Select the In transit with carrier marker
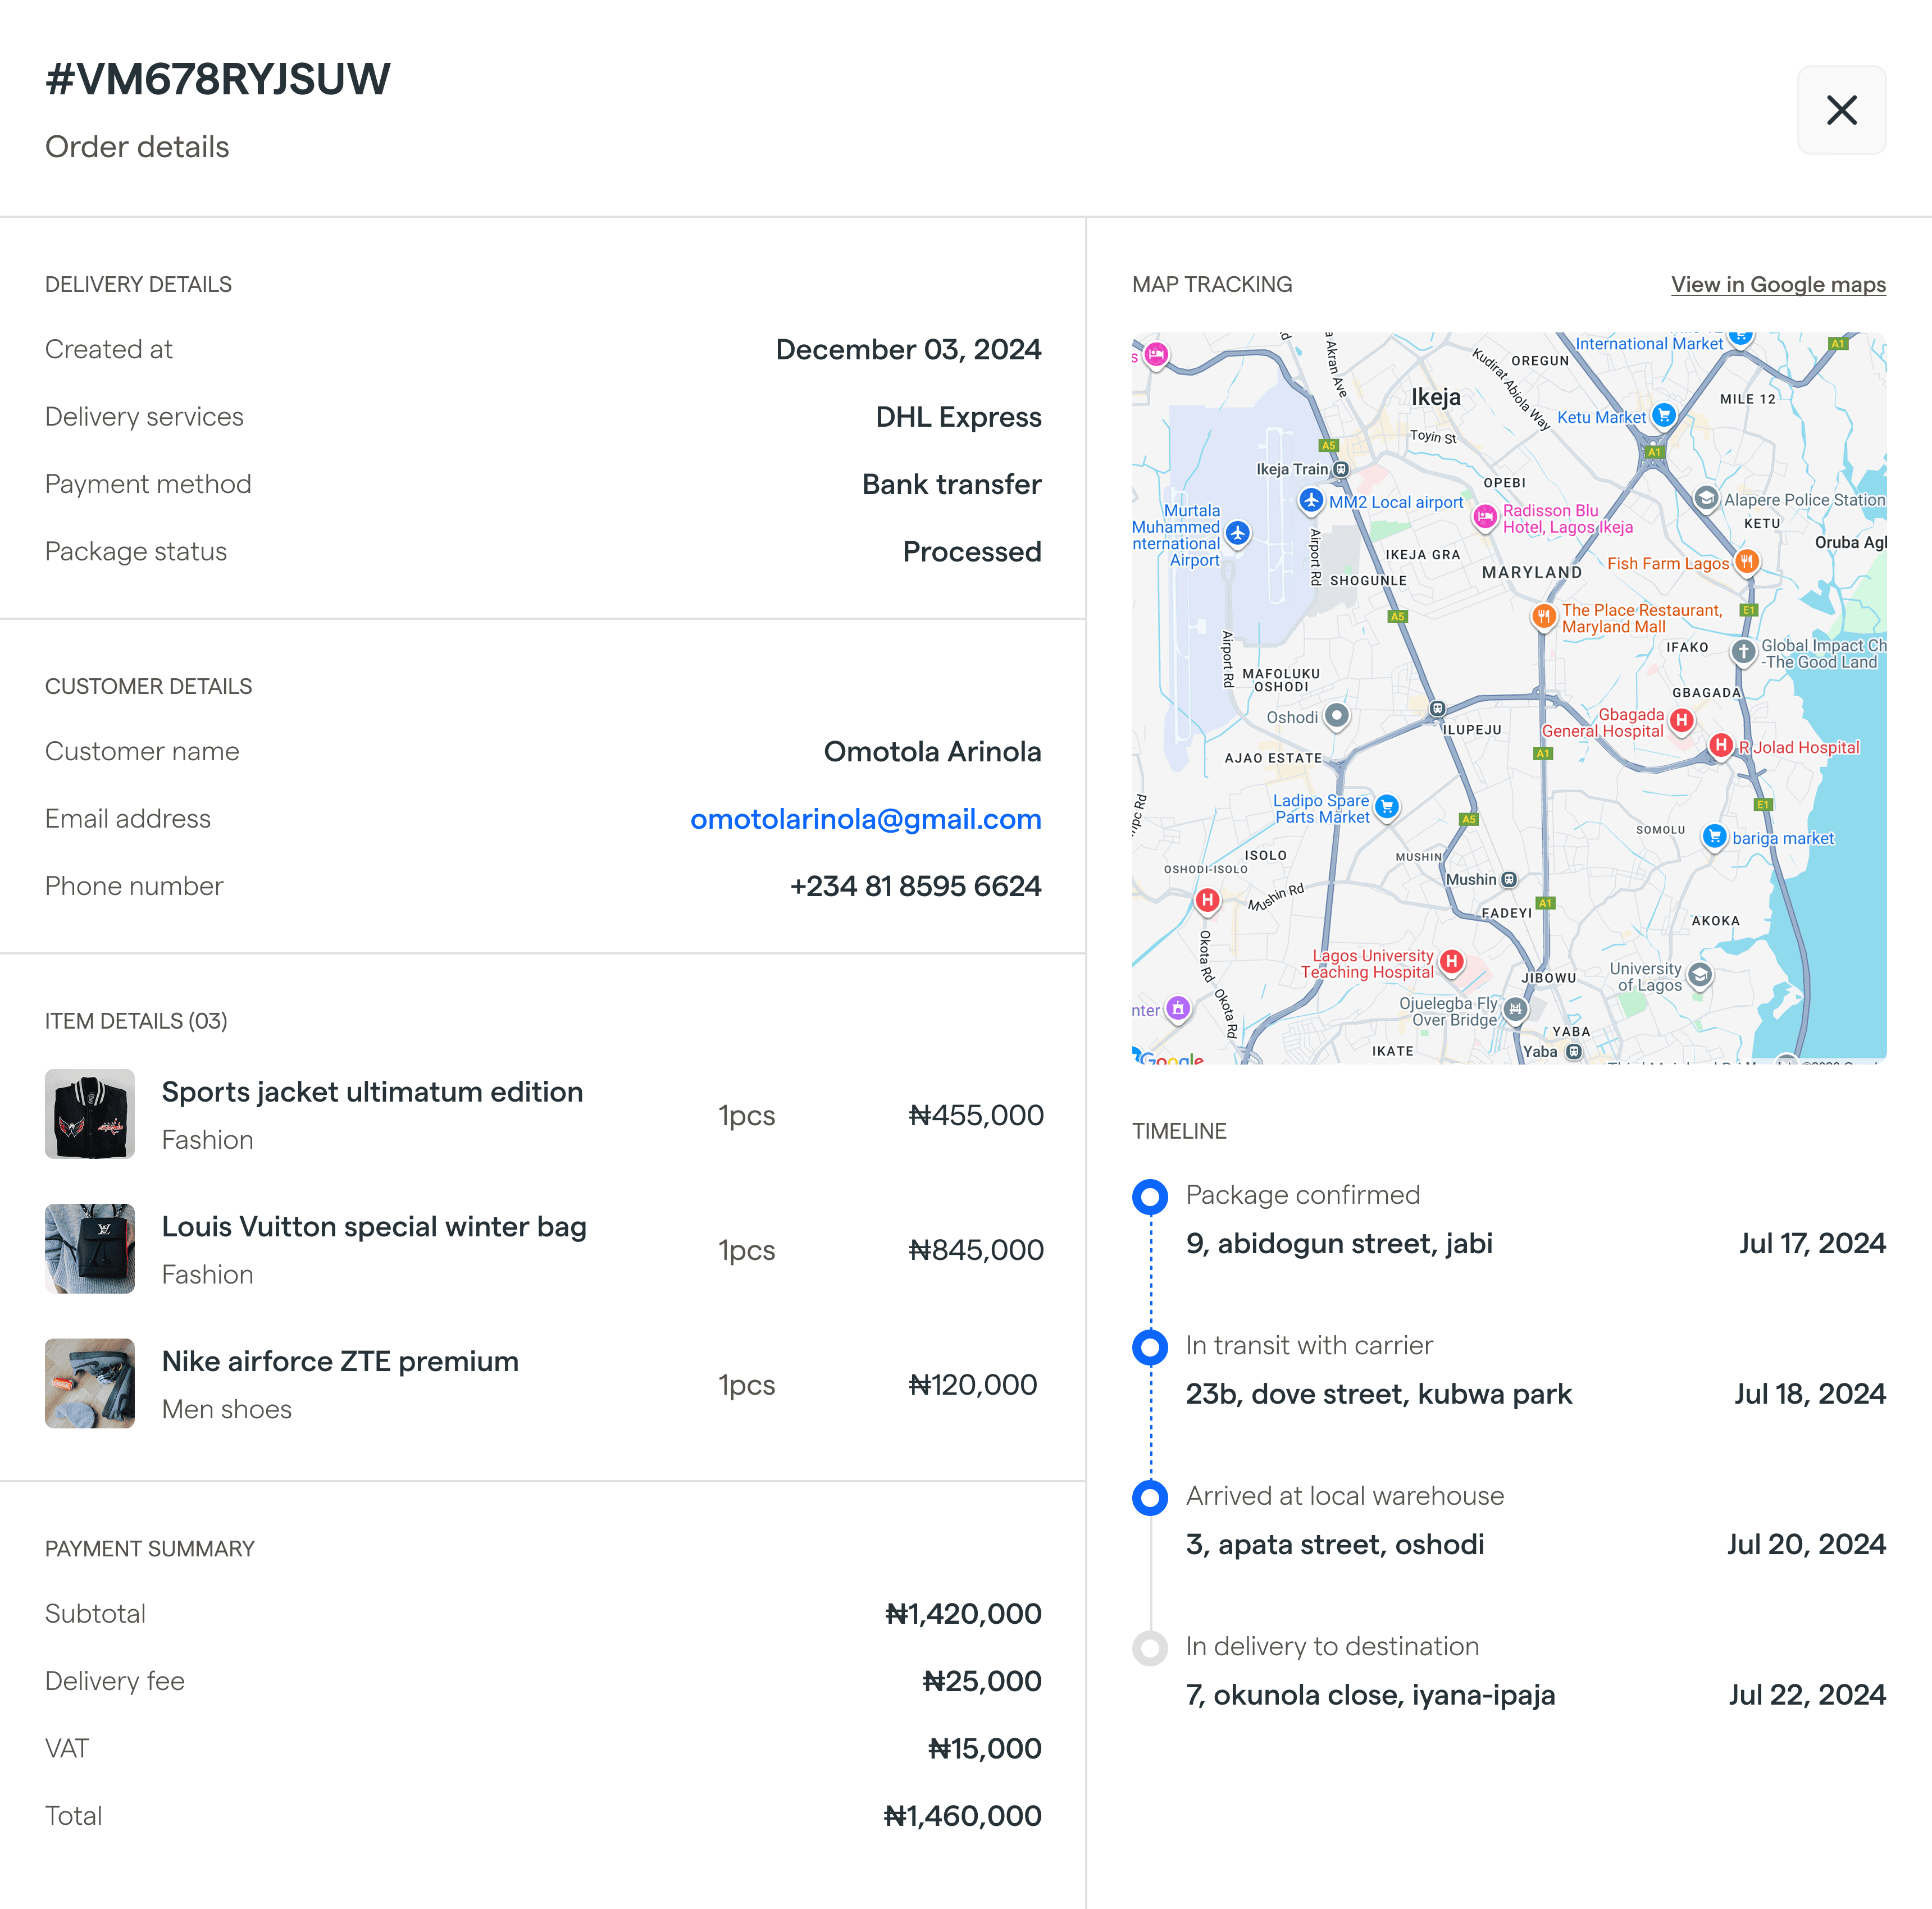Image resolution: width=1932 pixels, height=1909 pixels. [x=1150, y=1348]
